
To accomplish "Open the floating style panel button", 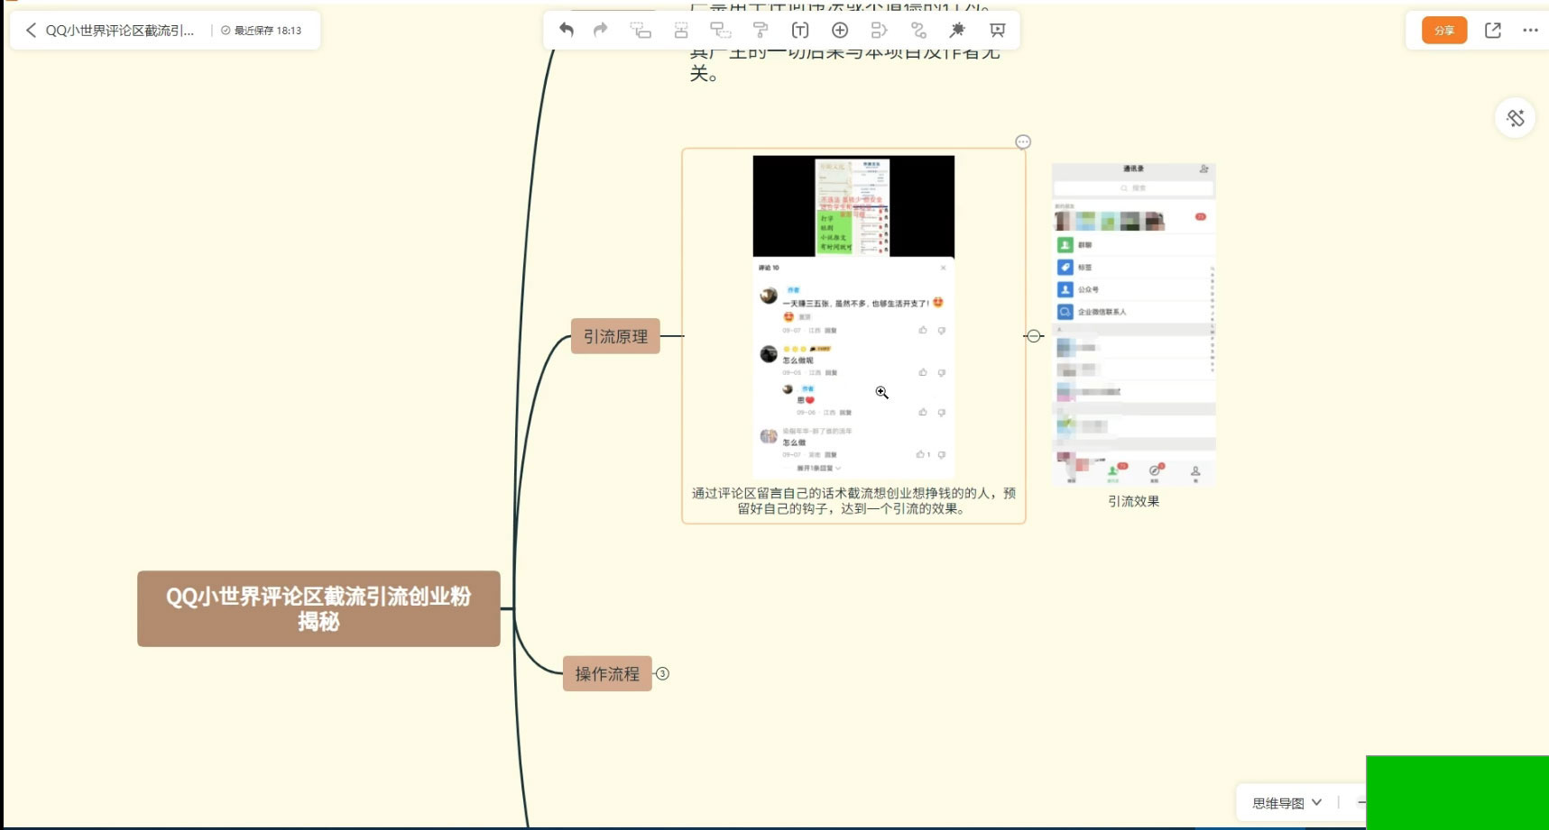I will [1516, 118].
